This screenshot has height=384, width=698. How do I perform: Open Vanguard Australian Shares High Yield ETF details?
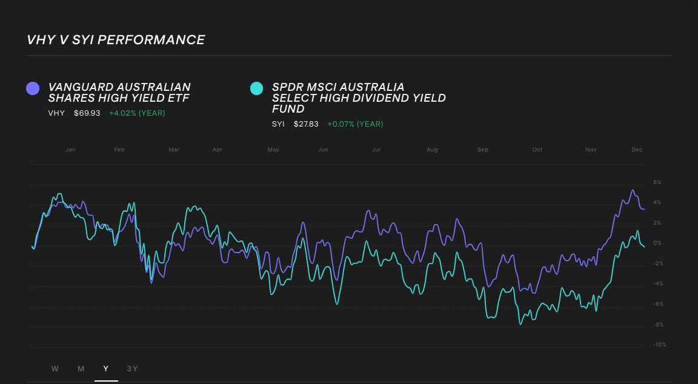[119, 92]
